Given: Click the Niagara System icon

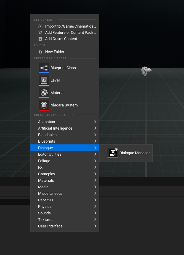Looking at the screenshot, I should point(44,105).
